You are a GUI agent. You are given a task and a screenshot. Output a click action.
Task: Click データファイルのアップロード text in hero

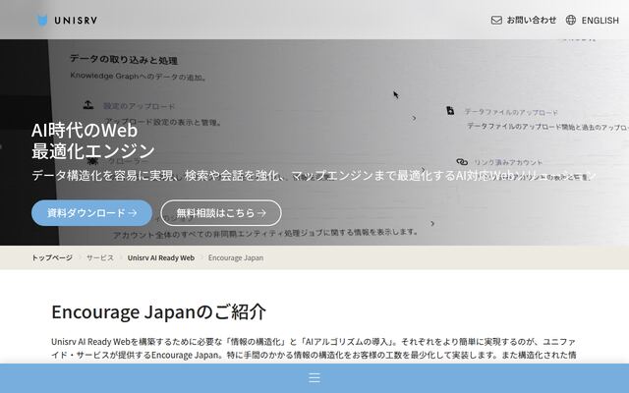point(511,112)
